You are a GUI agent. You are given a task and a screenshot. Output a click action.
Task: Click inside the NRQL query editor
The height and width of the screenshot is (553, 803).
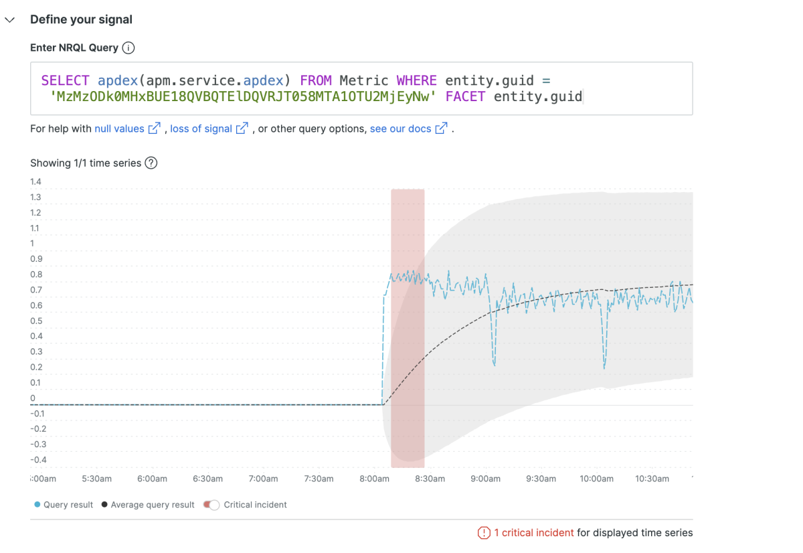pos(361,88)
